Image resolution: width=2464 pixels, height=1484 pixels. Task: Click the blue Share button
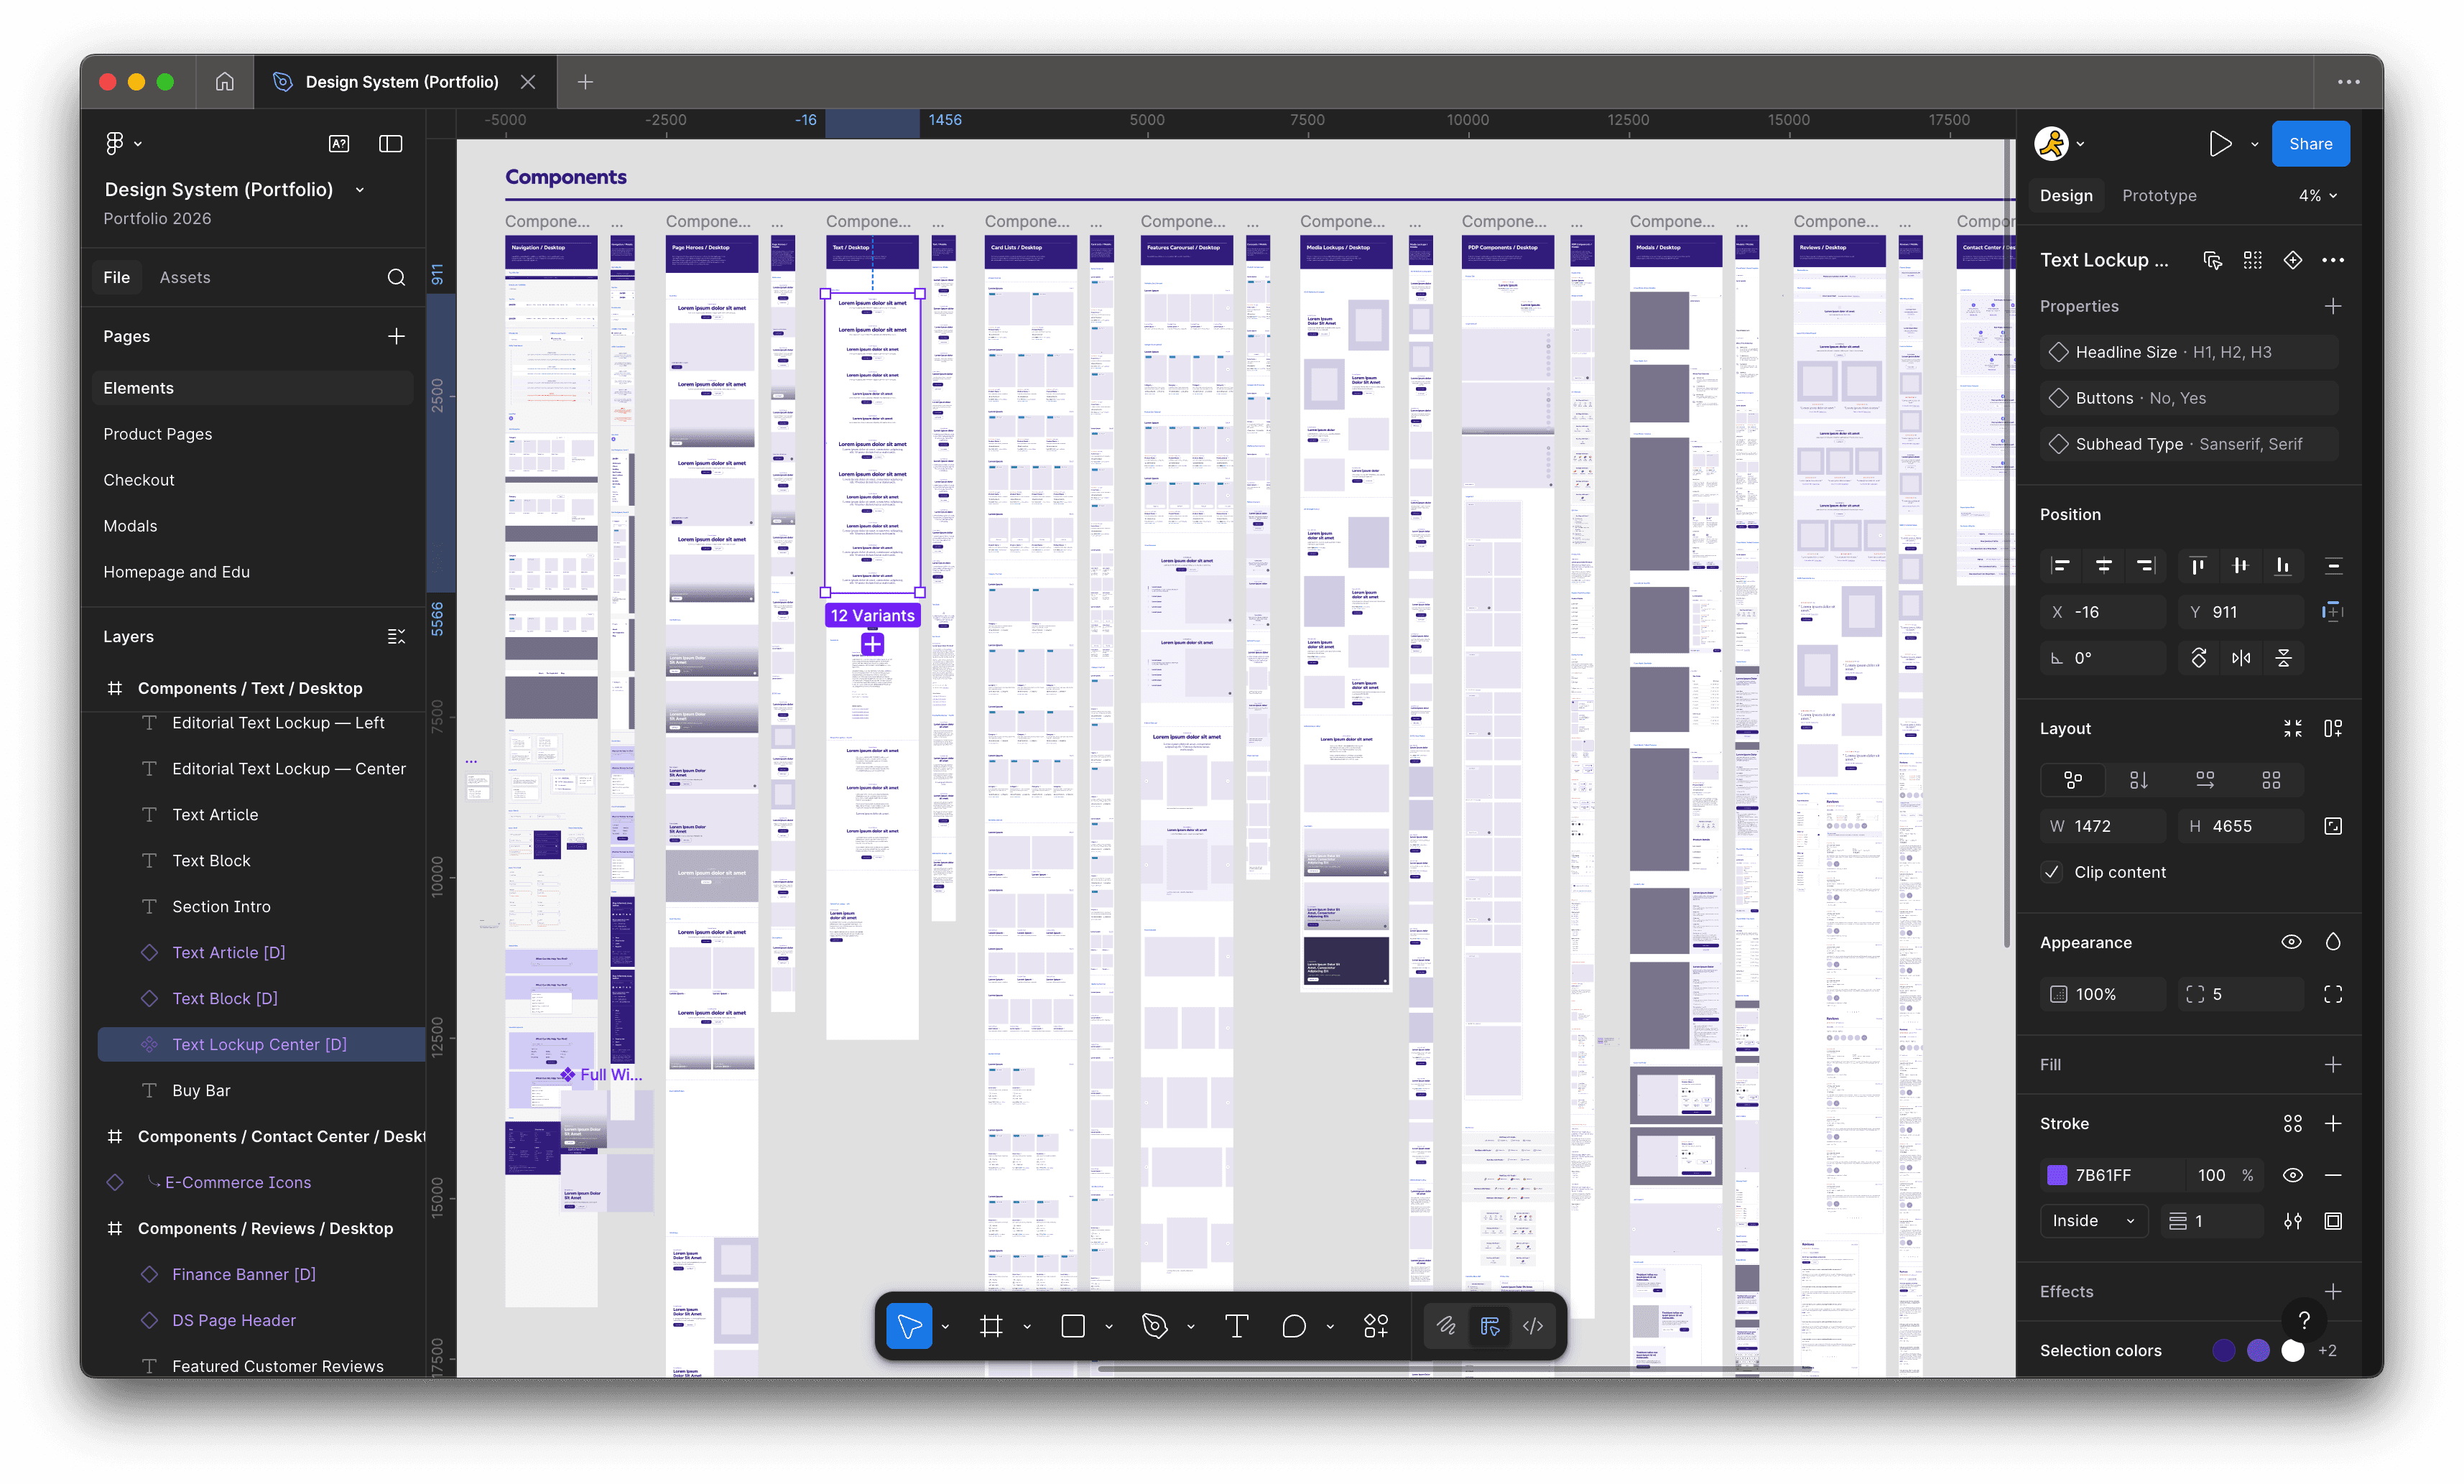pyautogui.click(x=2310, y=144)
